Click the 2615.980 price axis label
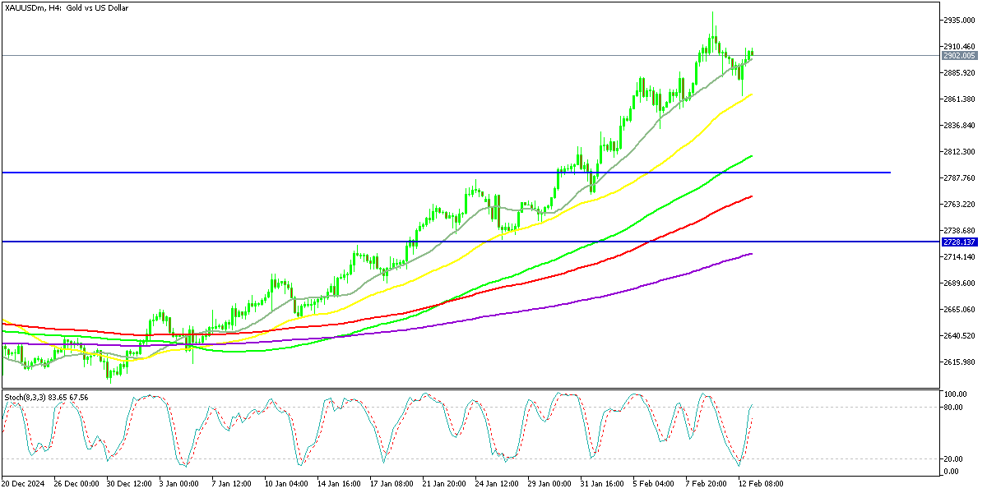Image resolution: width=987 pixels, height=493 pixels. coord(960,362)
